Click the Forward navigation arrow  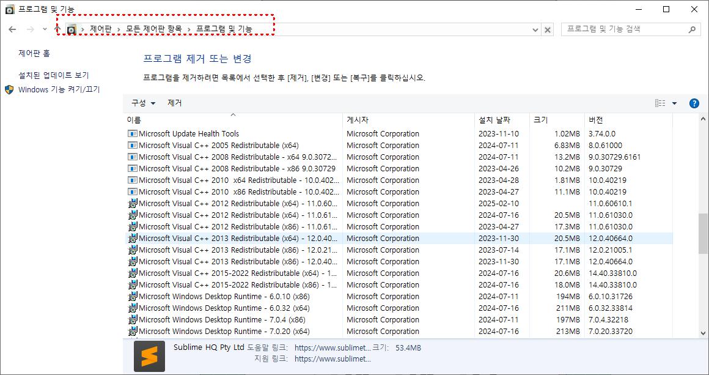pos(31,29)
